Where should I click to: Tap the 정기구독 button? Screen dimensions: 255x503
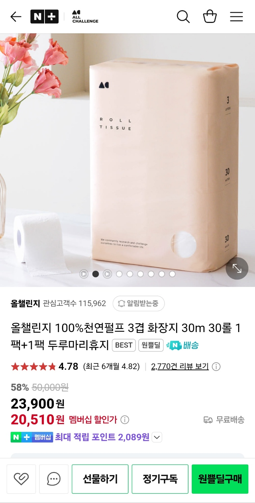click(160, 479)
